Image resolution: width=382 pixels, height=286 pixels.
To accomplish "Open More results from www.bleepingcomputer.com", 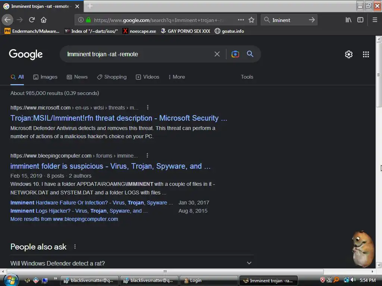I will coord(64,219).
